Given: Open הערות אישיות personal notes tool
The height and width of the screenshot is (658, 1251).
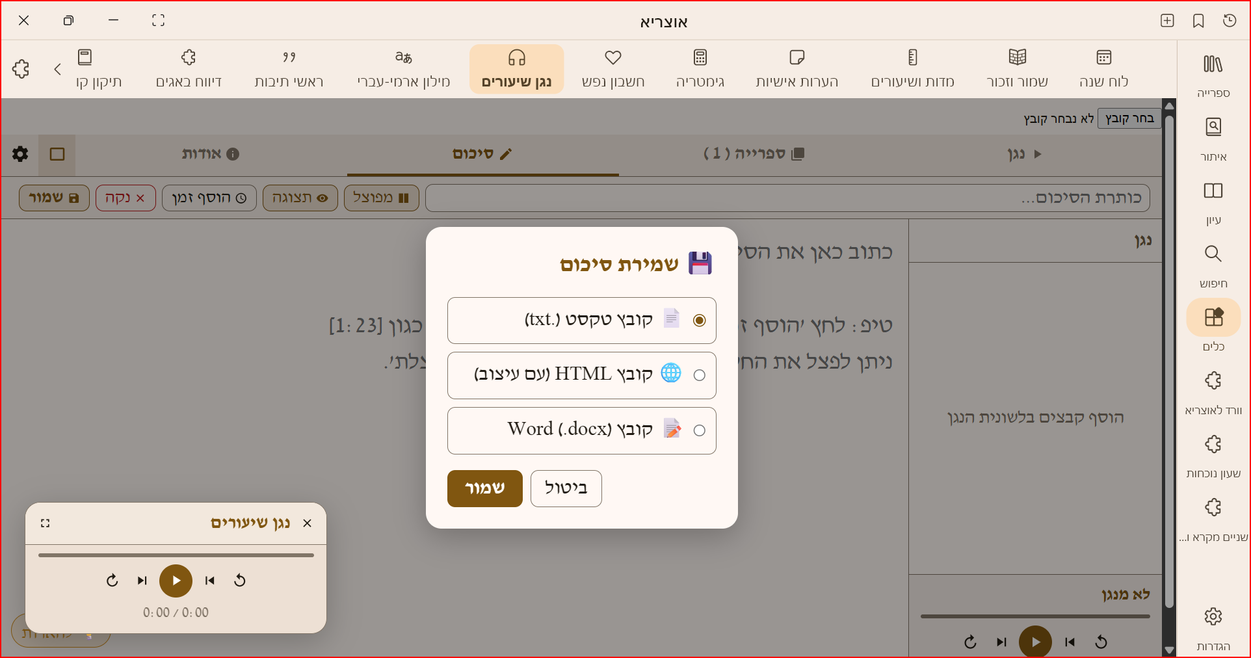Looking at the screenshot, I should (797, 69).
